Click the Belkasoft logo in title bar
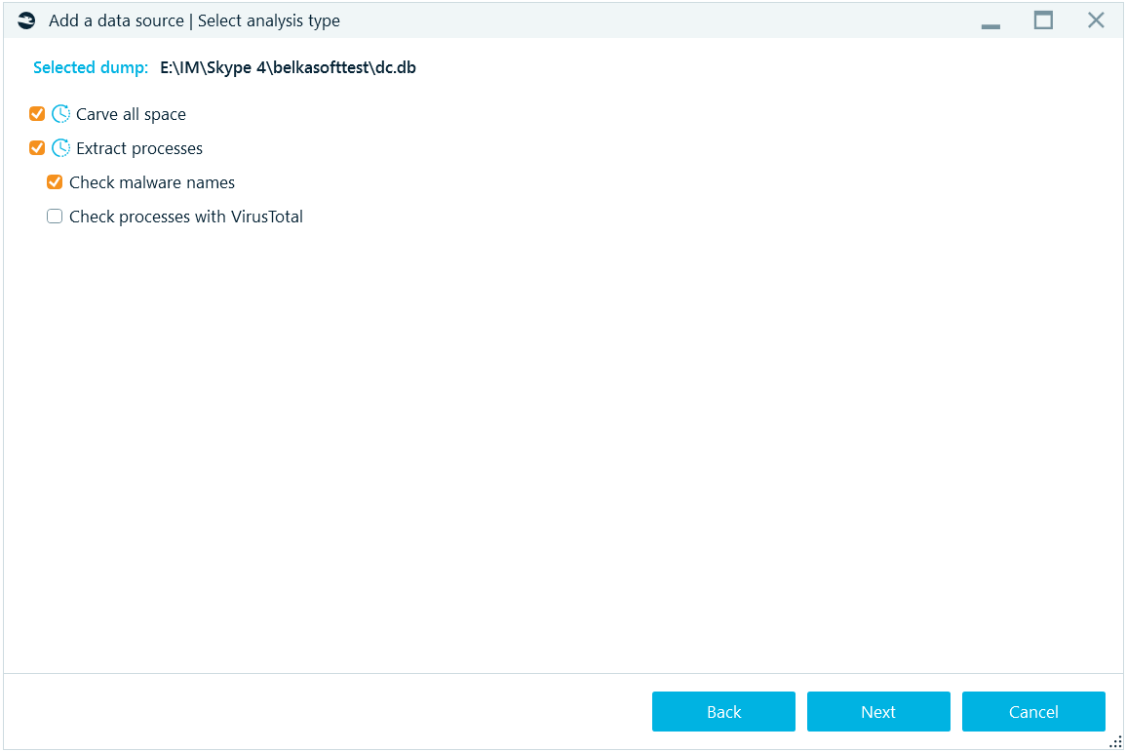The image size is (1126, 752). pyautogui.click(x=26, y=20)
